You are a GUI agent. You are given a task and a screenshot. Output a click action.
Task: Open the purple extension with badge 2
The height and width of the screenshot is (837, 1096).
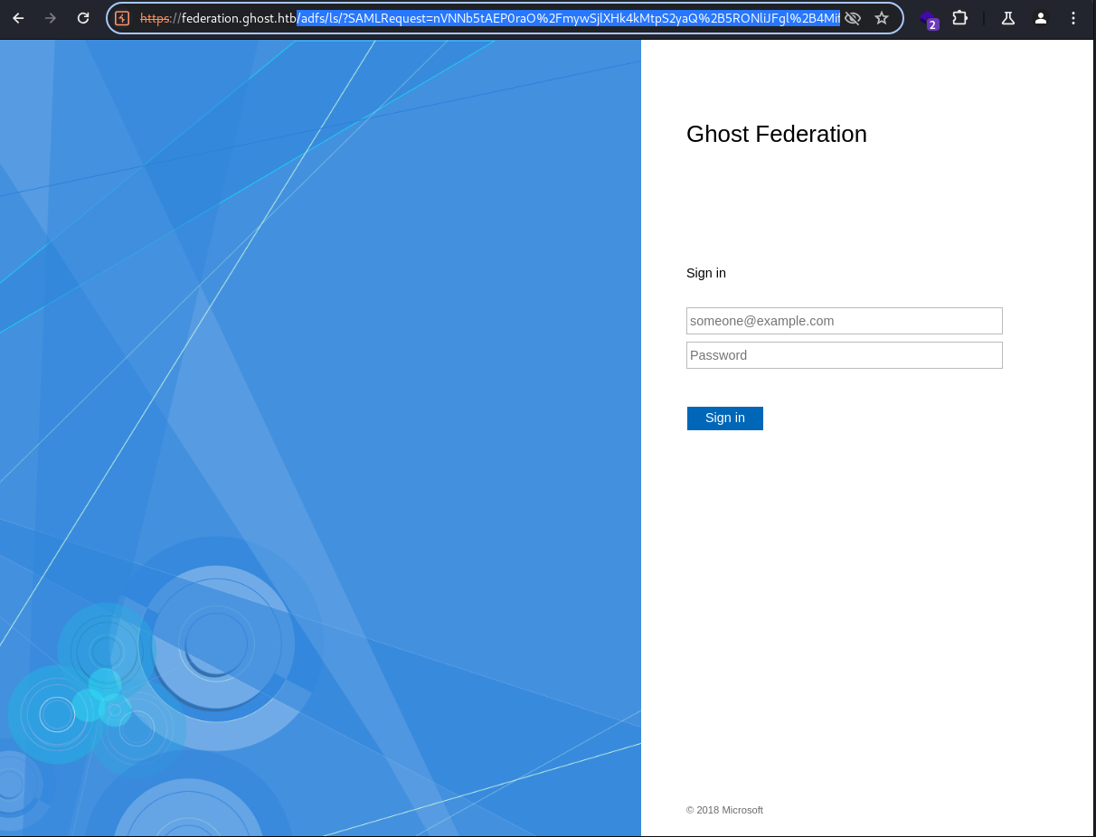[x=929, y=19]
